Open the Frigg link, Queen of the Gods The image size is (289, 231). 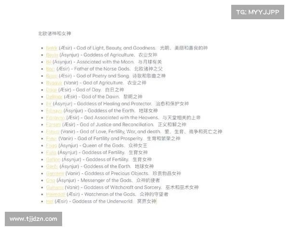(x=52, y=146)
